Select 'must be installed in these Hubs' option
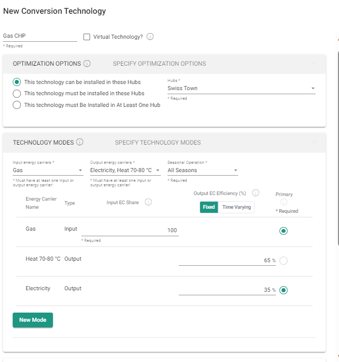 (x=17, y=94)
